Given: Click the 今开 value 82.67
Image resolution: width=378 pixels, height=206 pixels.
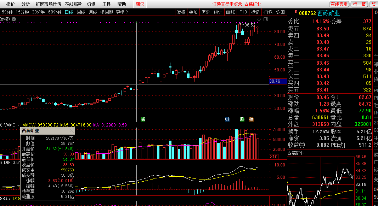Looking at the screenshot, I should tap(365, 98).
